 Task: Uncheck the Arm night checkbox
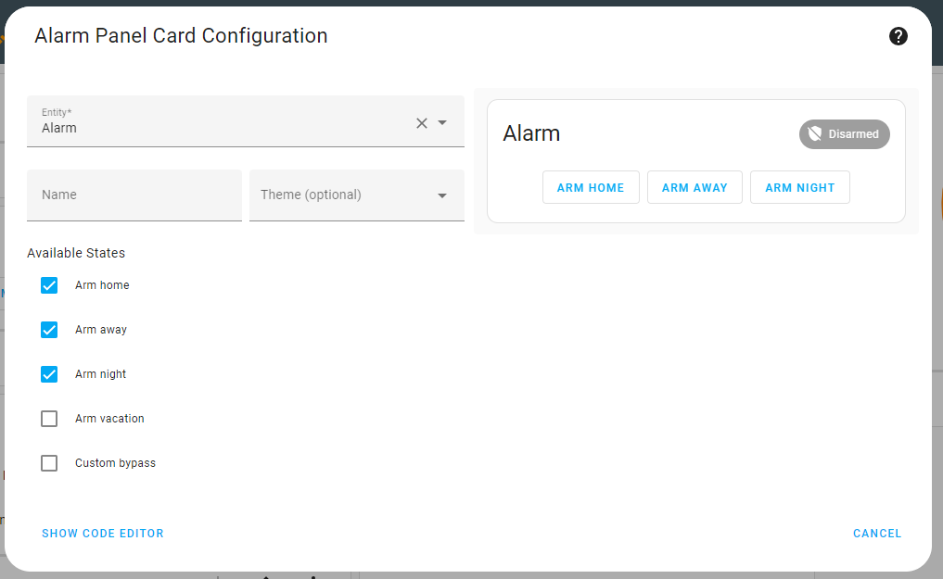[49, 374]
